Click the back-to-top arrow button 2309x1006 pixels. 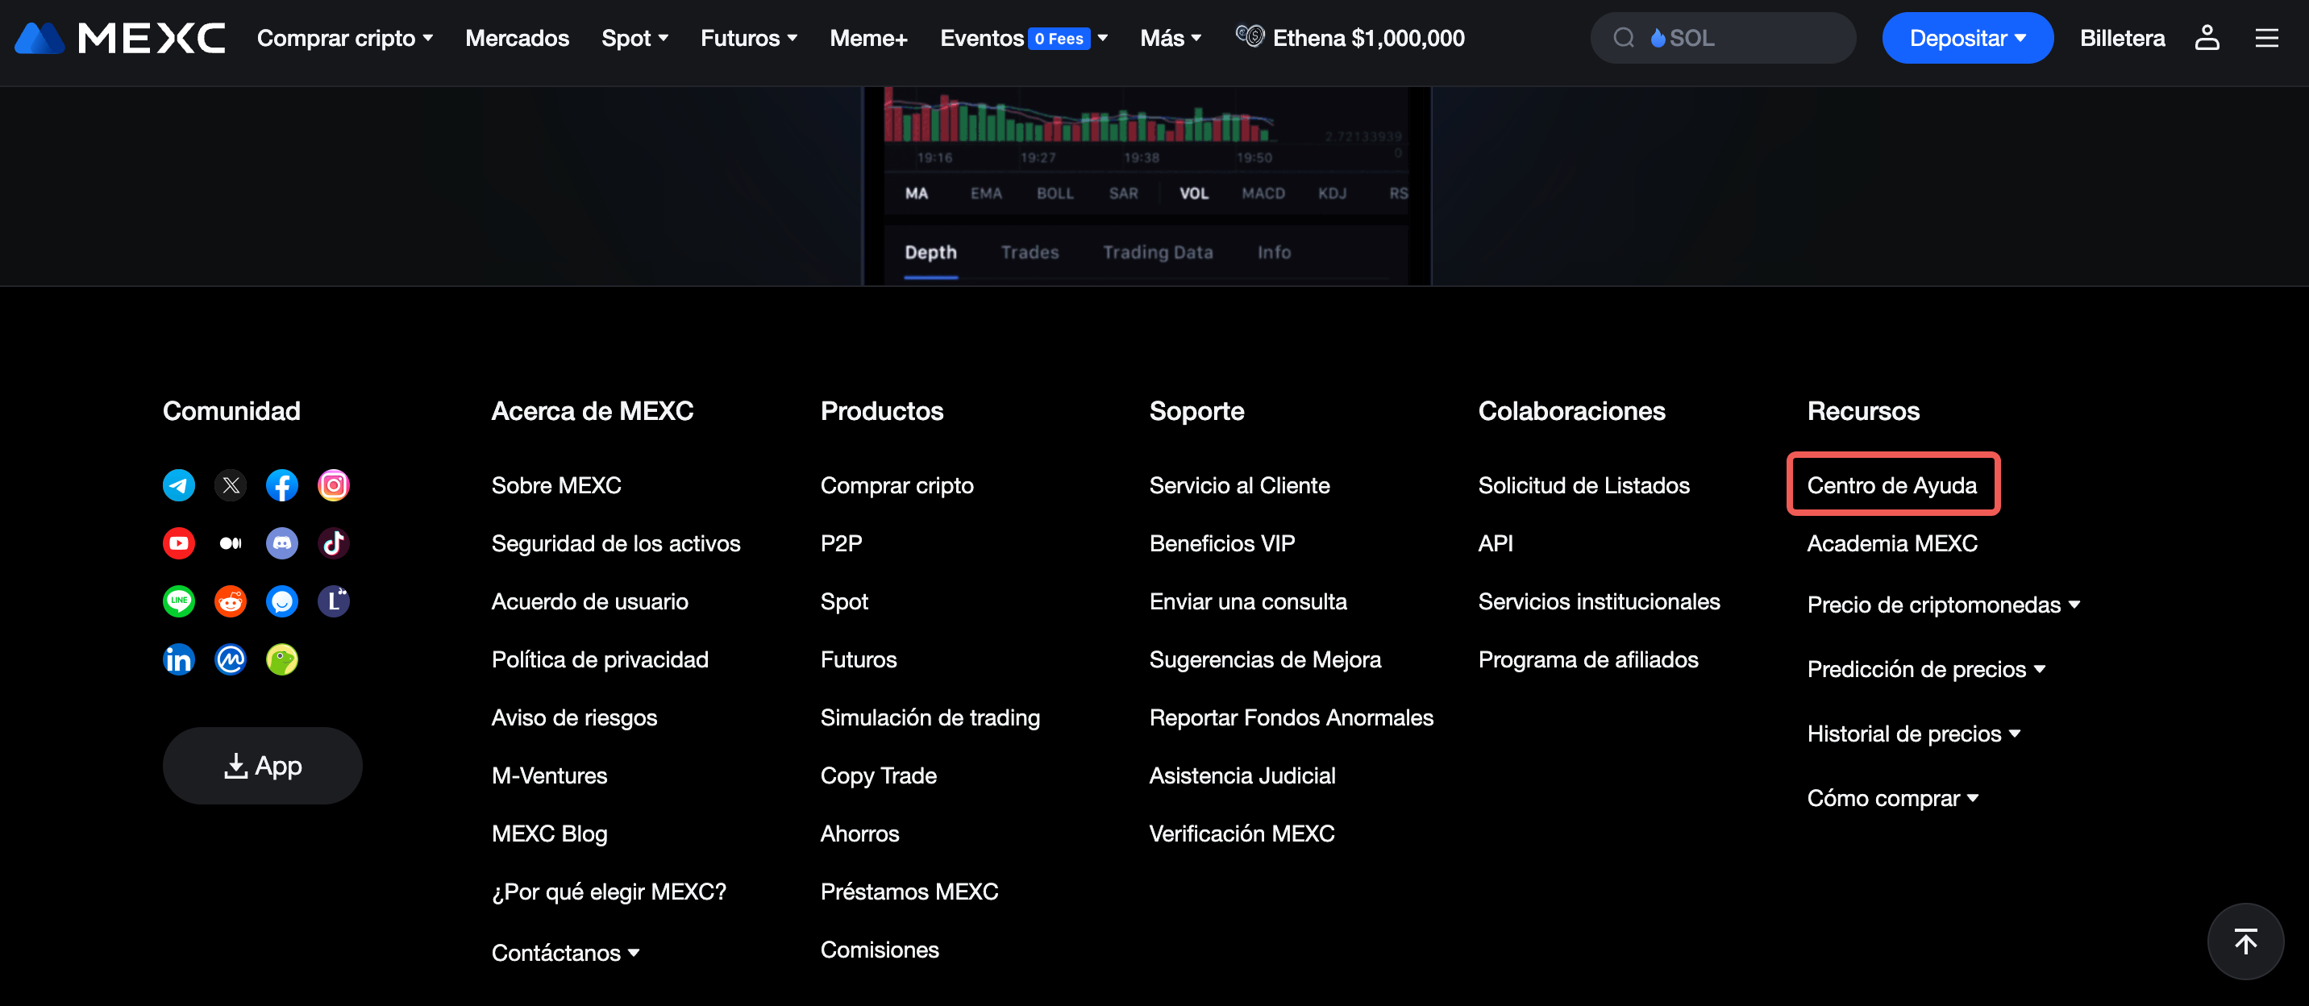click(2245, 942)
